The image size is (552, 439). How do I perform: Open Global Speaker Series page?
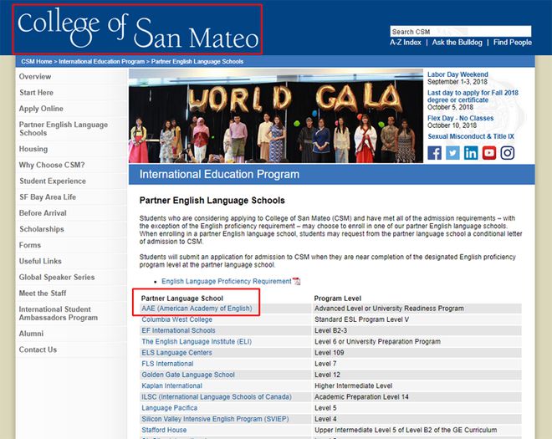point(57,278)
